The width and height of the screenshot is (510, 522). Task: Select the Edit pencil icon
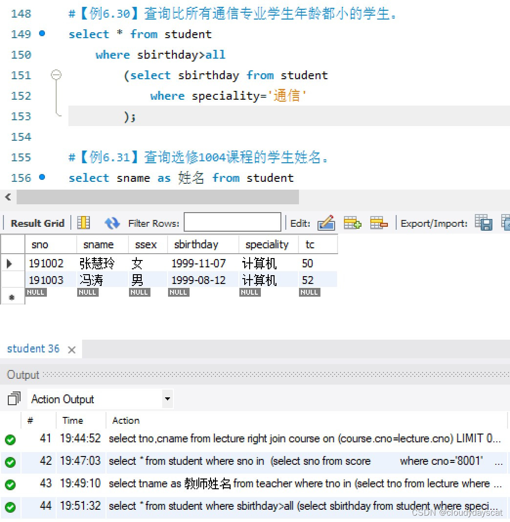[x=327, y=223]
